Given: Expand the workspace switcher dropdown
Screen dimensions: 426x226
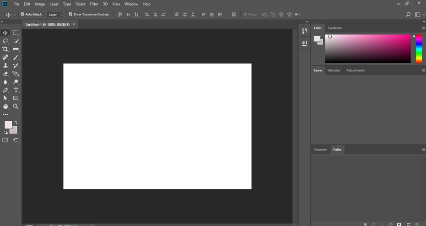Looking at the screenshot, I should coord(419,15).
